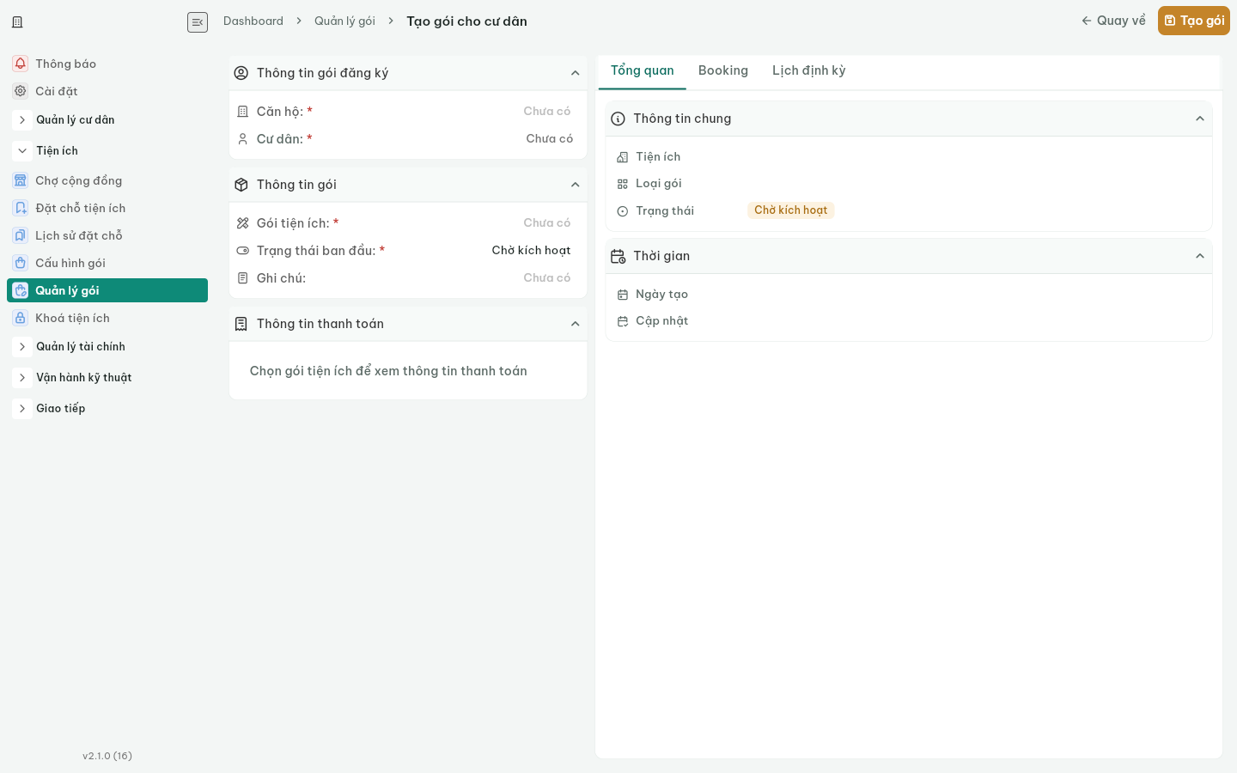
Task: Collapse Thông tin gói đăng ký section
Action: 576,73
